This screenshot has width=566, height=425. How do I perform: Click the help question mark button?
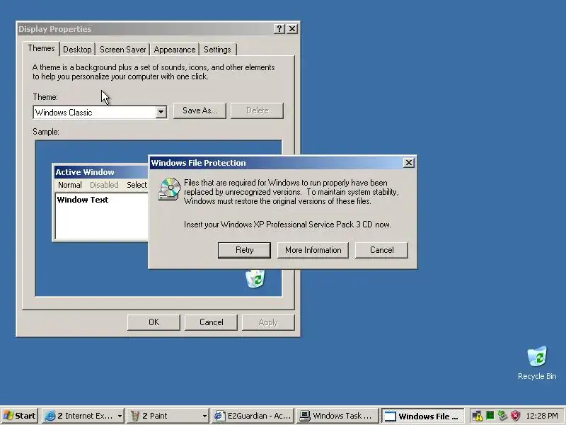coord(279,29)
